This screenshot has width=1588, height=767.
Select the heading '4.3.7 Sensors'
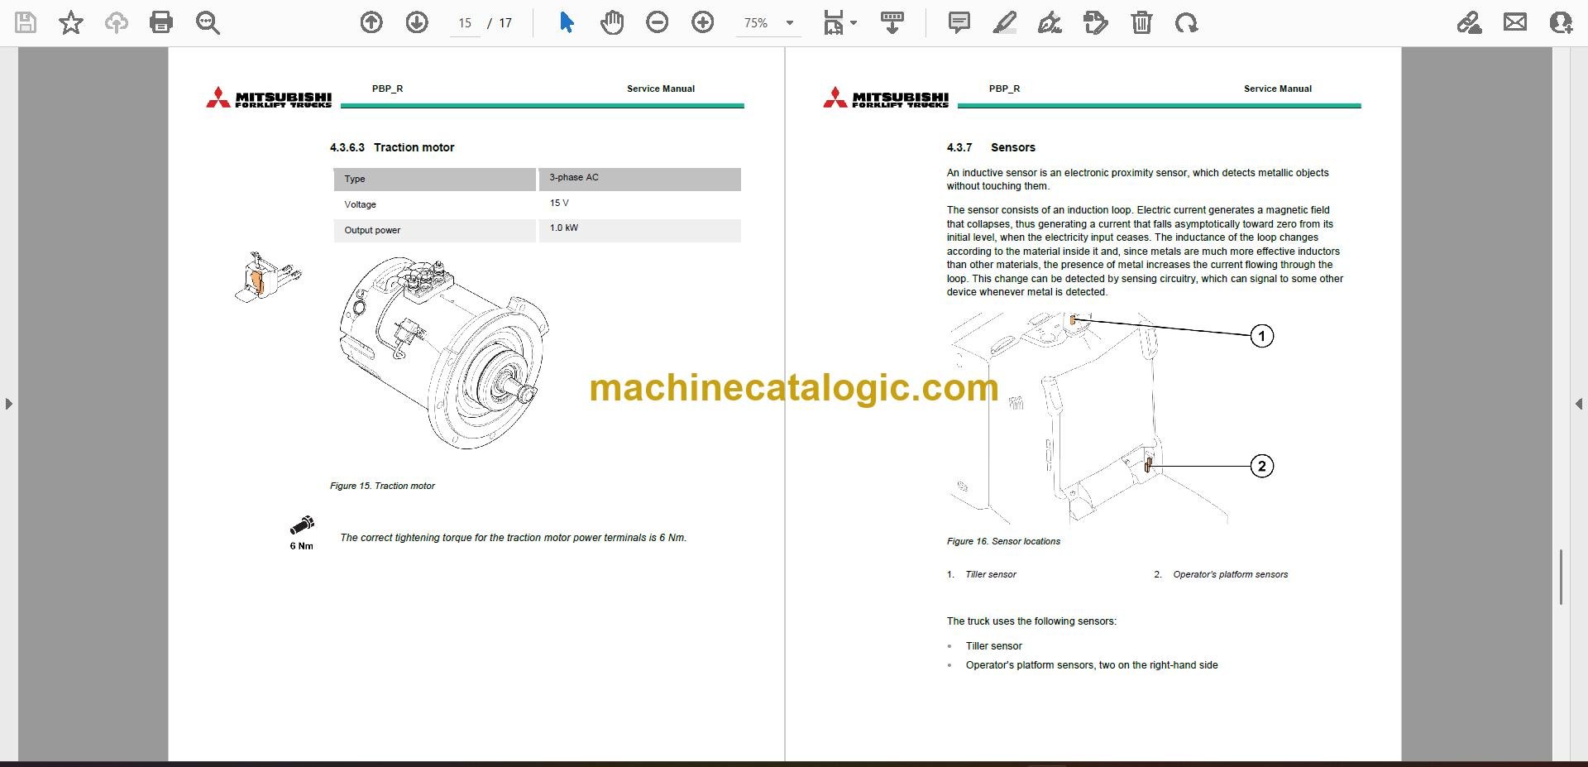coord(991,147)
